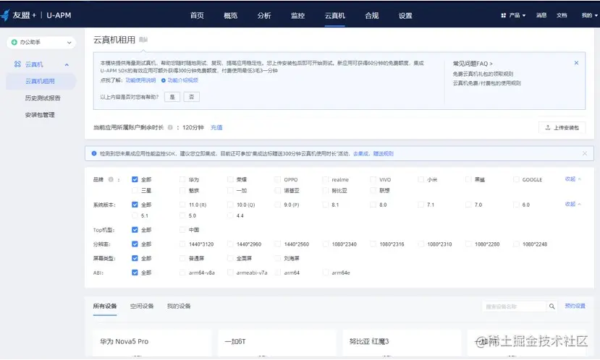Open the 预约设置 link
The width and height of the screenshot is (600, 360).
(x=575, y=306)
